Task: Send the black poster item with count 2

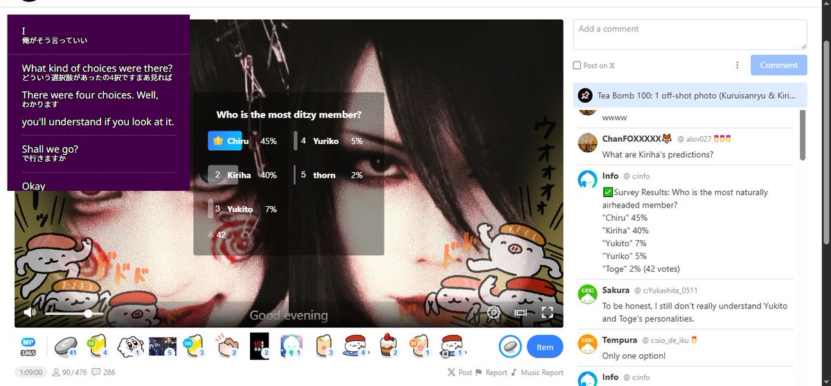Action: 259,345
